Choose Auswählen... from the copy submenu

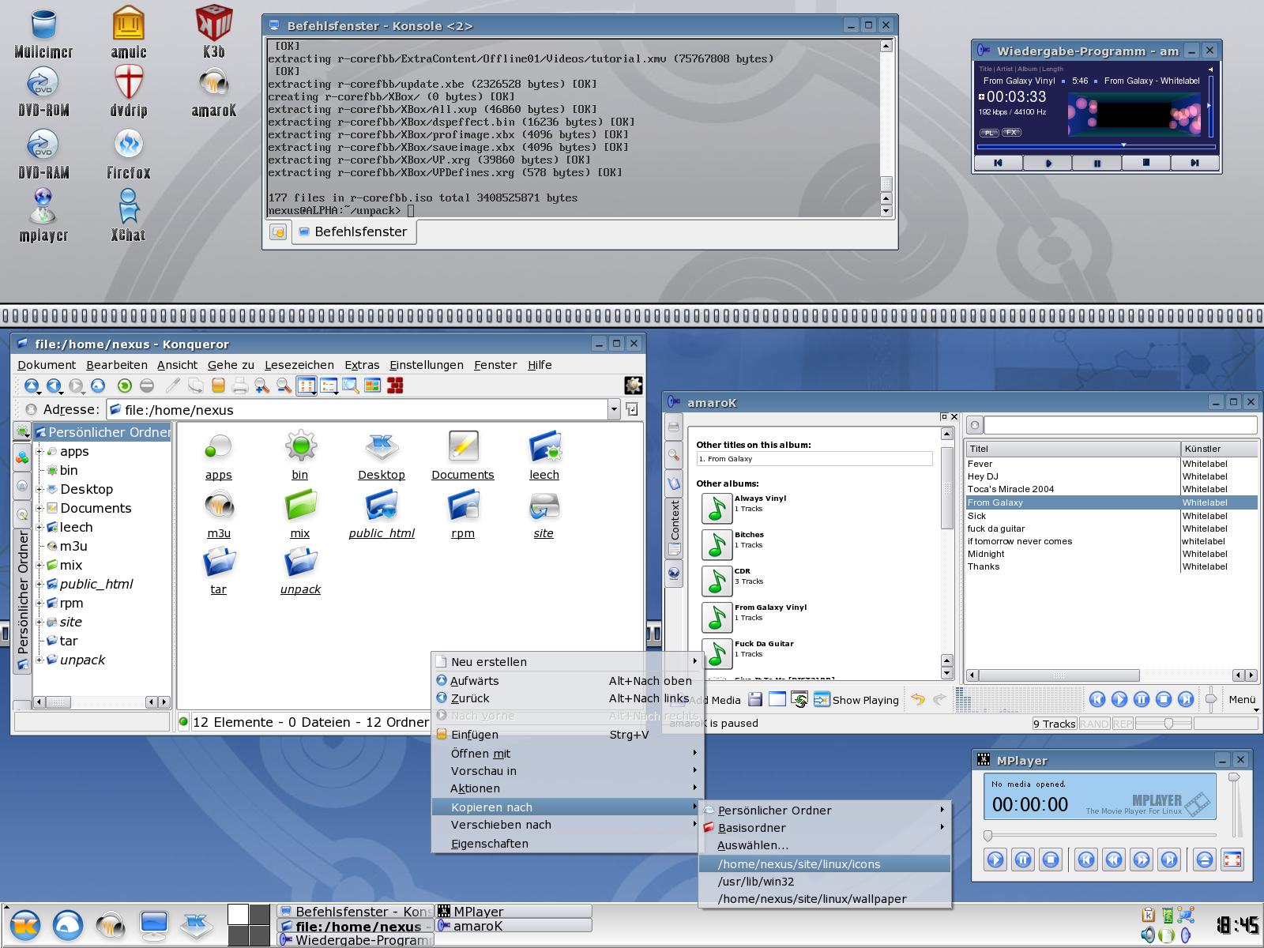(825, 845)
